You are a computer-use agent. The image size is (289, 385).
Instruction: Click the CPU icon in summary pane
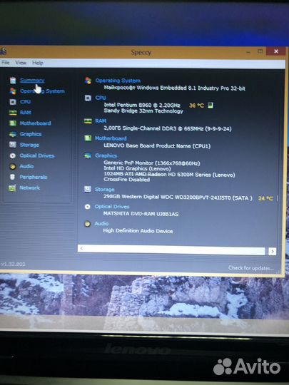coord(88,98)
